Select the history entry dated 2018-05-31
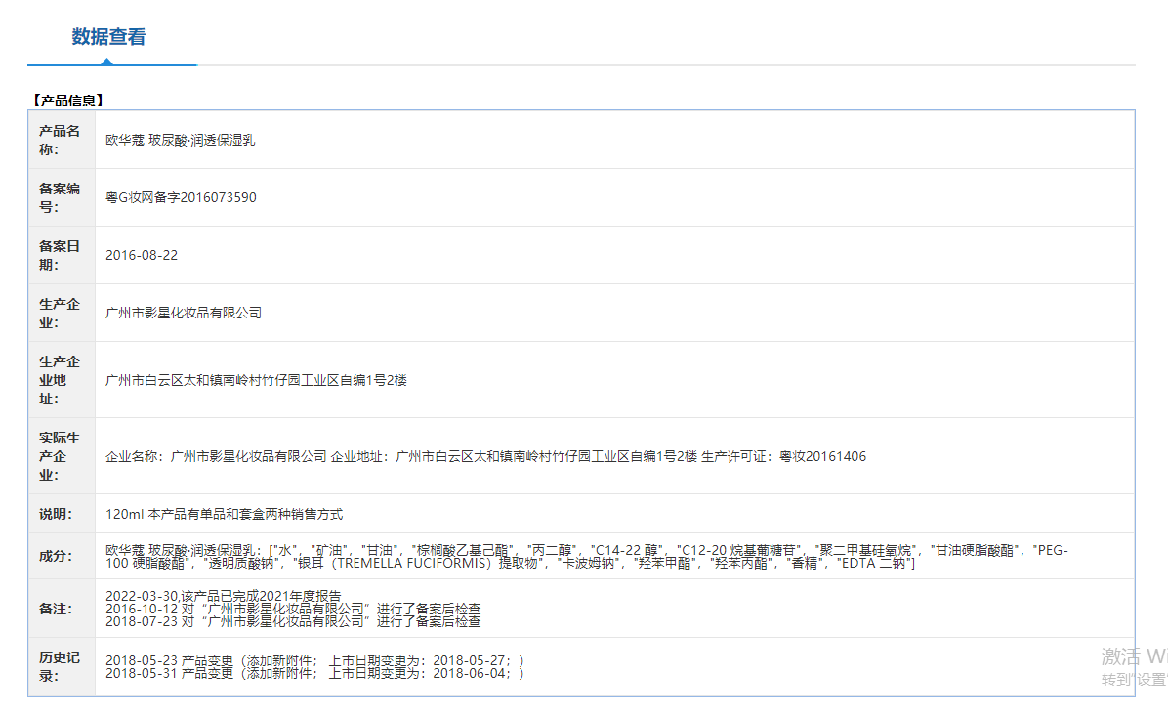The height and width of the screenshot is (718, 1168). point(314,673)
